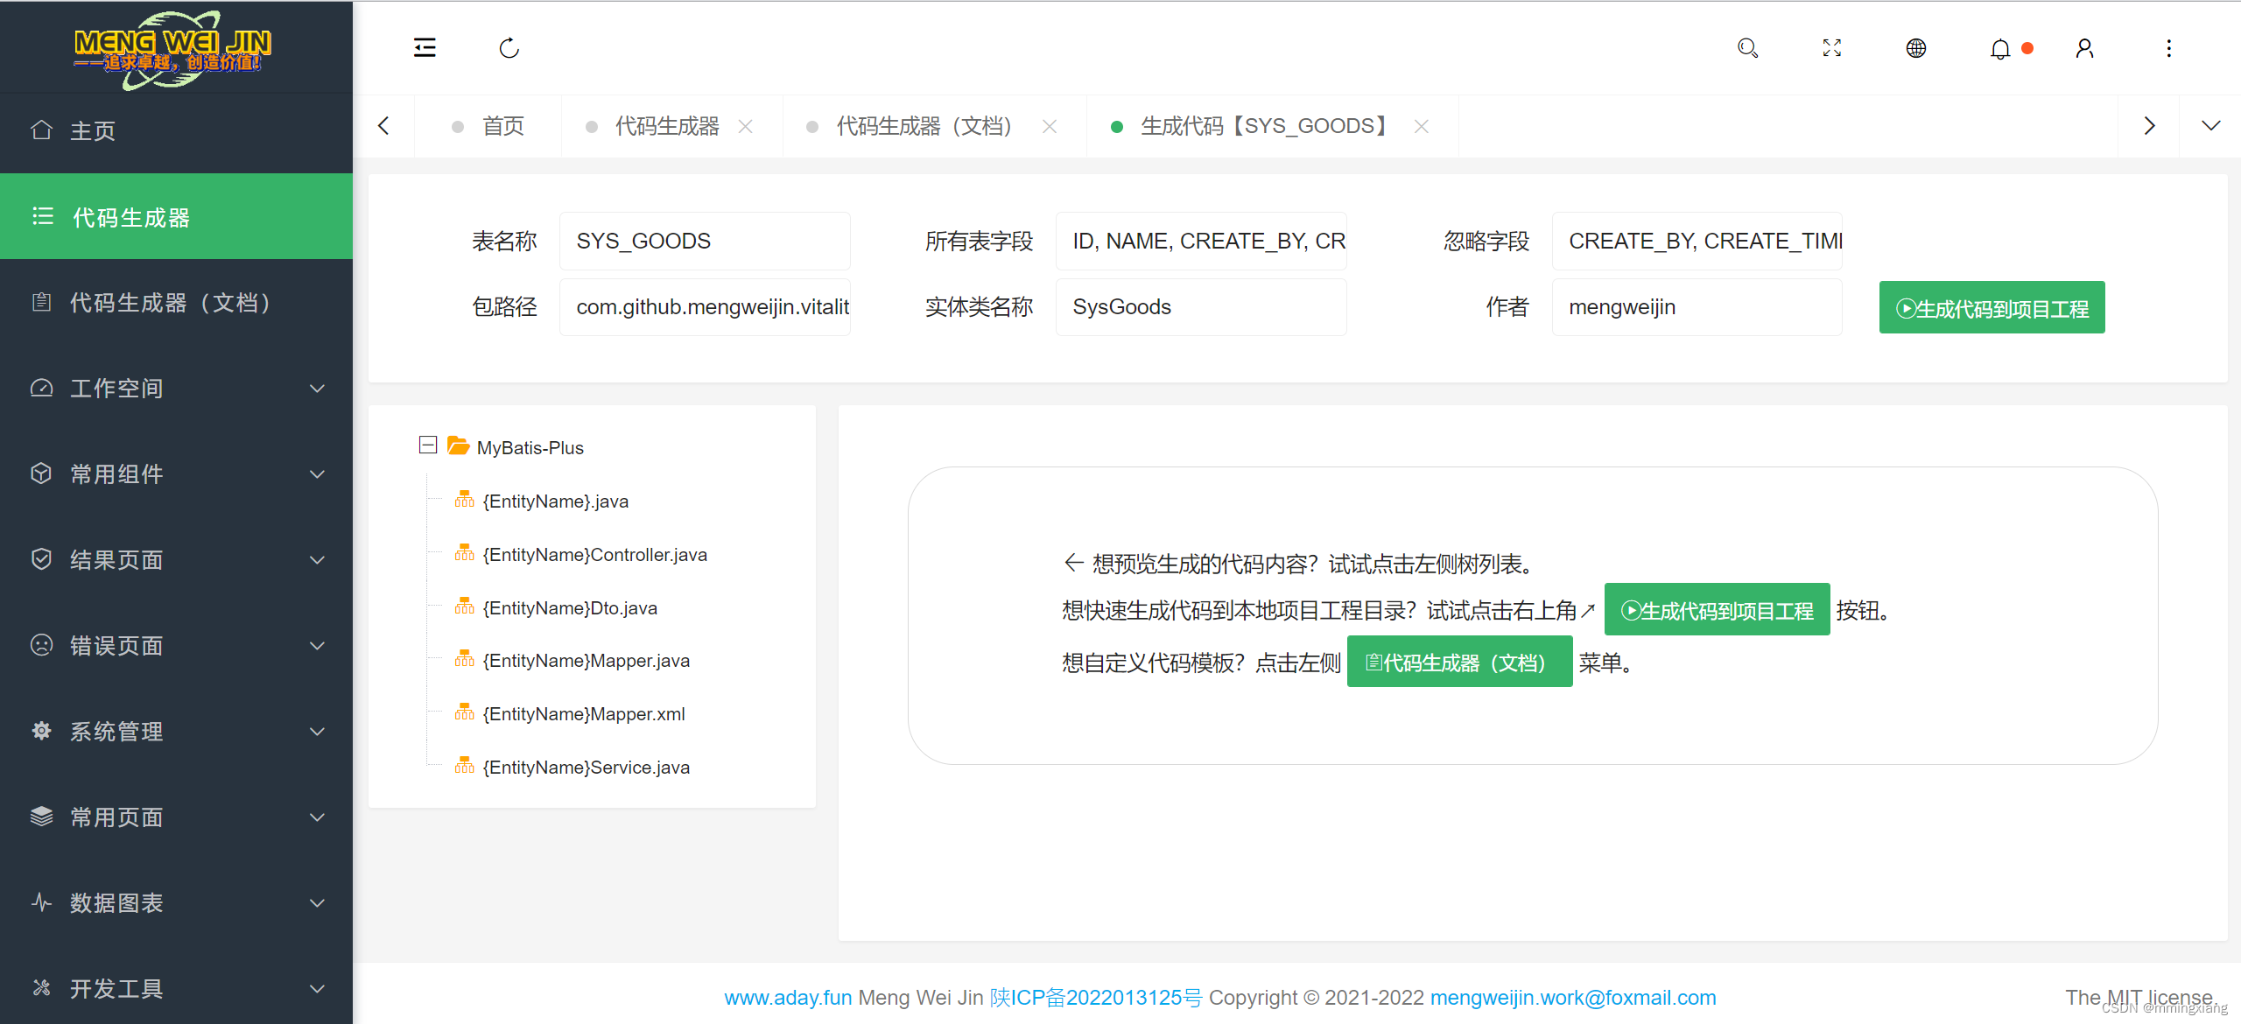Switch to the 代码生成器（文档）tab

click(923, 125)
